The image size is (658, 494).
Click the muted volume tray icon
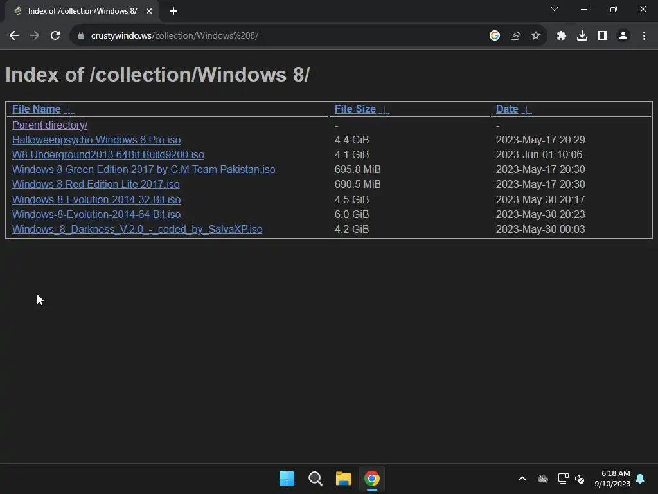pyautogui.click(x=580, y=479)
